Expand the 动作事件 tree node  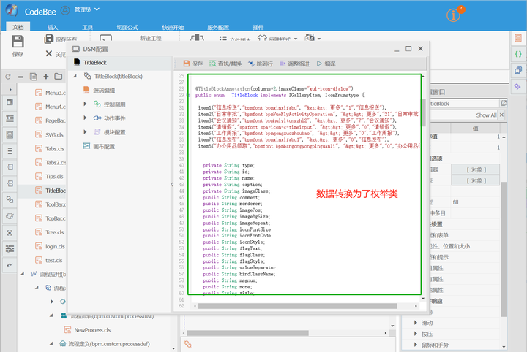click(x=85, y=118)
